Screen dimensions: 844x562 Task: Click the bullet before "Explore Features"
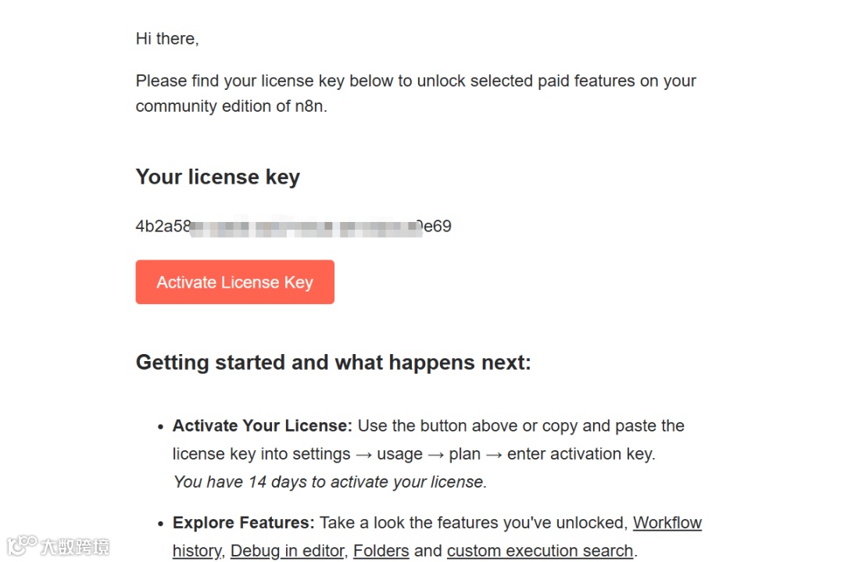point(160,524)
